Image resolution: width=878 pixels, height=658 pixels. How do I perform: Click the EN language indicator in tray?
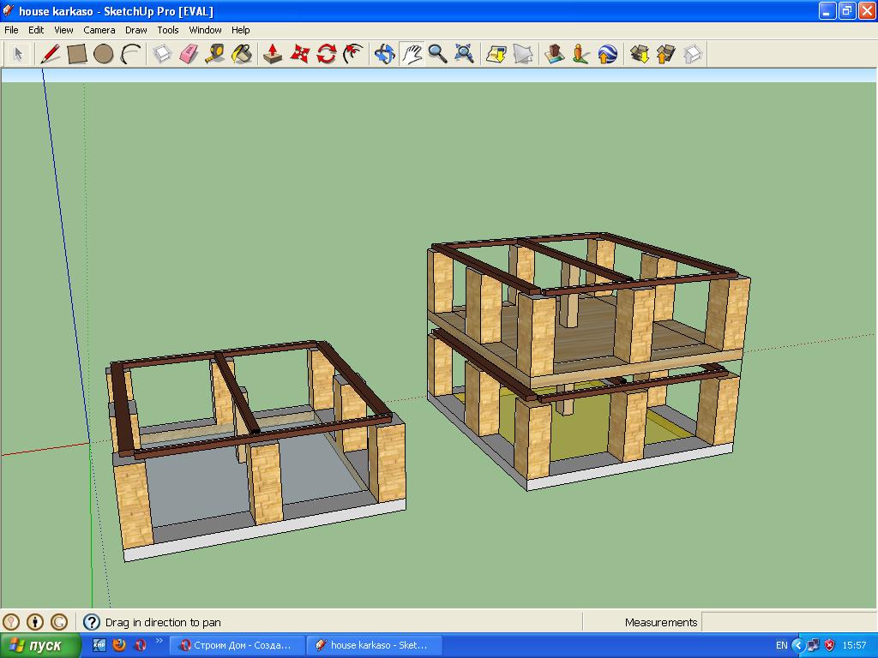(x=781, y=645)
